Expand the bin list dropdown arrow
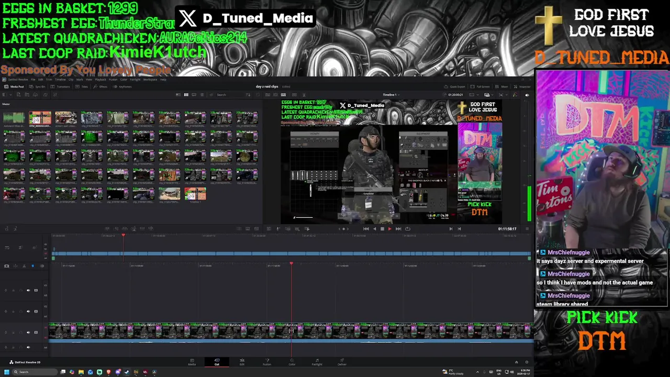 (10, 94)
